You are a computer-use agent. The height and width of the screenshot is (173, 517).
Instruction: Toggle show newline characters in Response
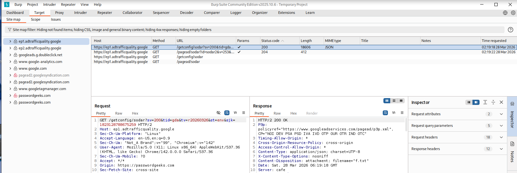[x=394, y=113]
